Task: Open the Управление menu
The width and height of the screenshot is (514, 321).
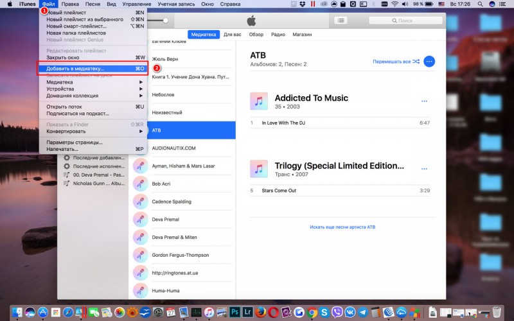Action: tap(137, 4)
